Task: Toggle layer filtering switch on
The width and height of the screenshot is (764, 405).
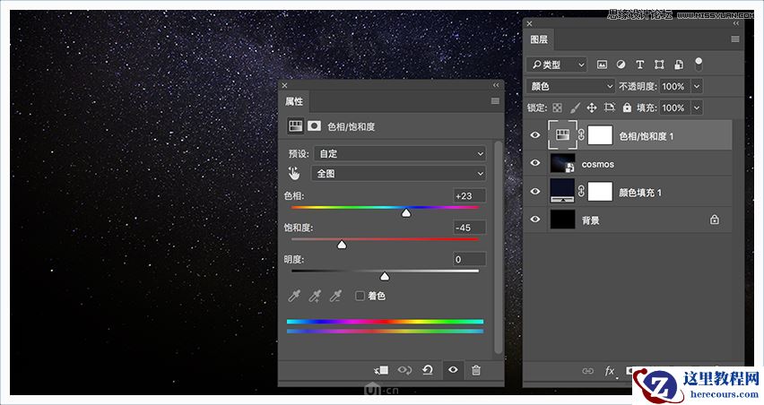Action: point(699,64)
